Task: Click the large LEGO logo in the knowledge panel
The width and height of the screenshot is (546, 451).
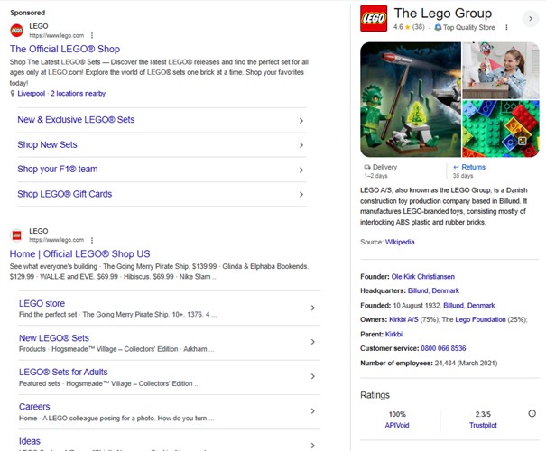Action: click(374, 18)
